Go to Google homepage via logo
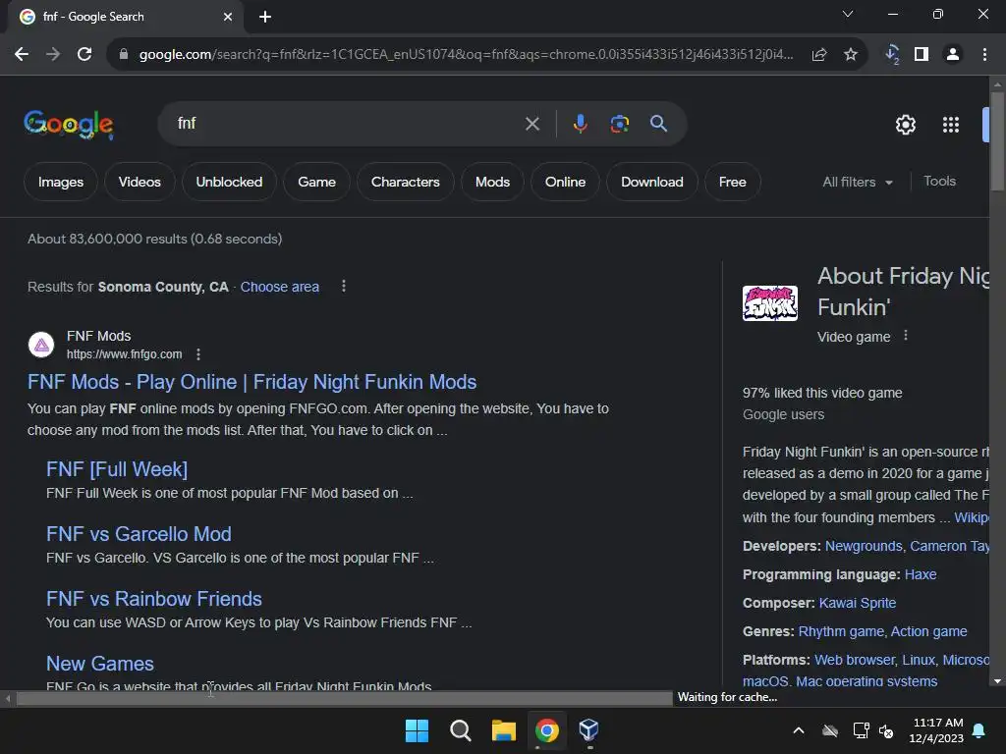Viewport: 1006px width, 754px height. pos(69,125)
